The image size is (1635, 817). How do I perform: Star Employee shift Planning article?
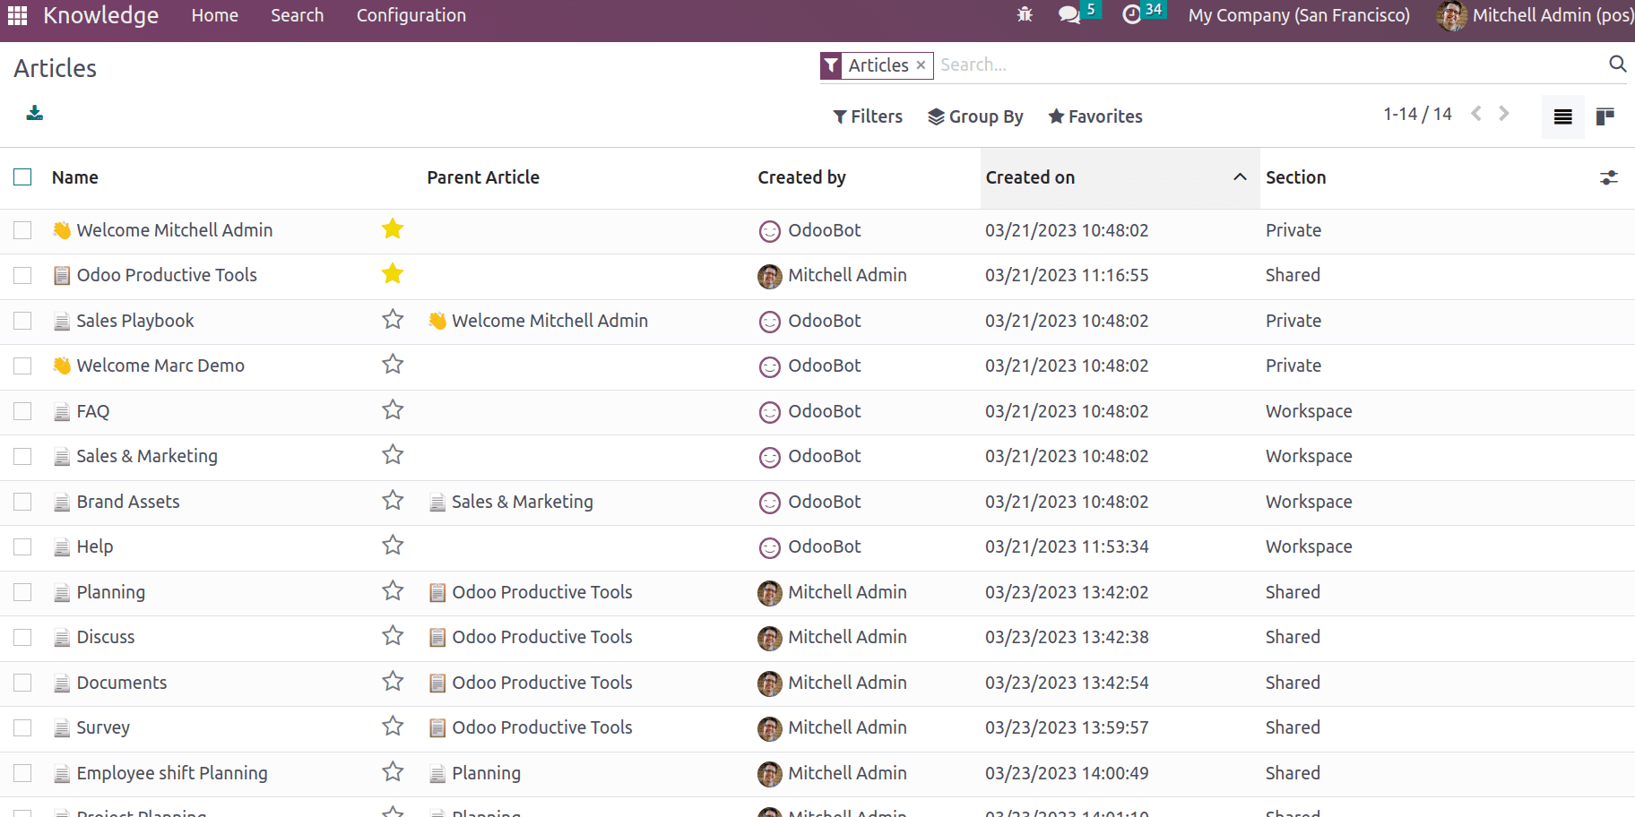pos(392,772)
